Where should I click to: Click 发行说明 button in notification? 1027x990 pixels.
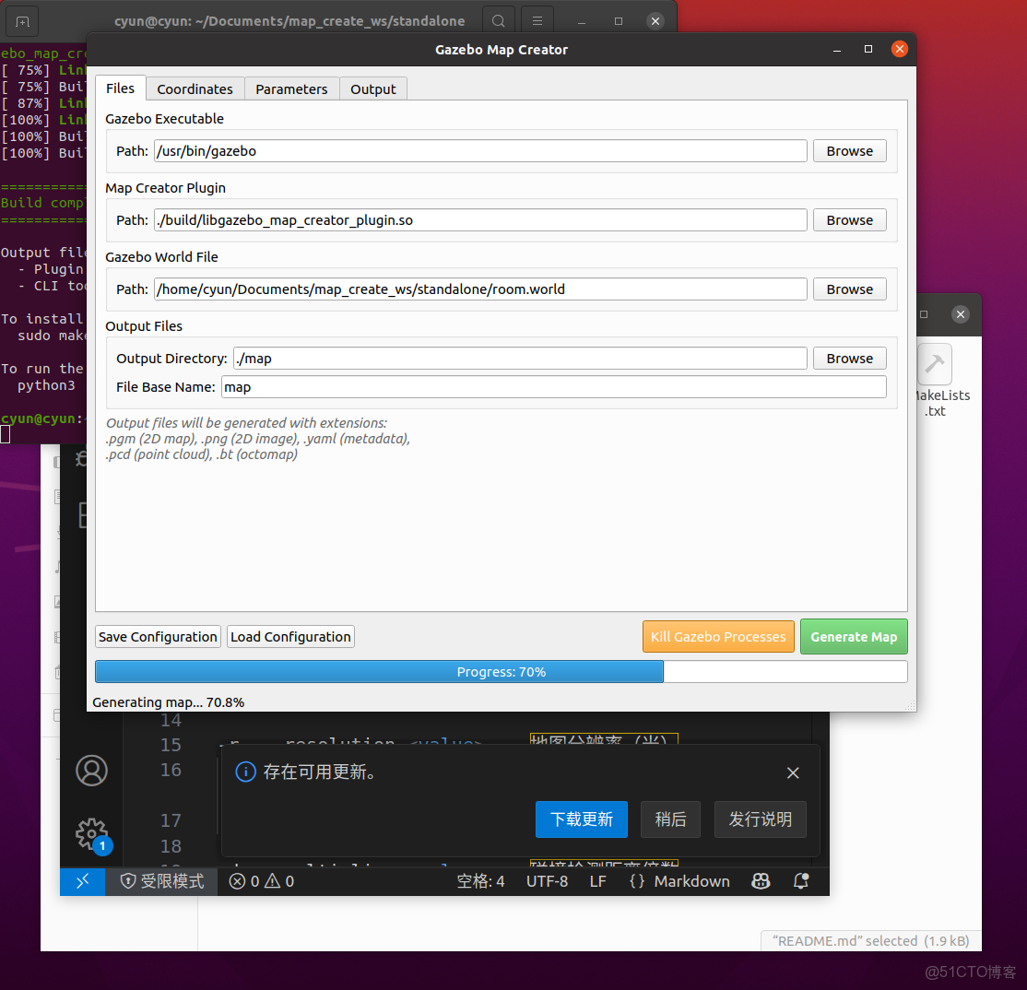[761, 819]
